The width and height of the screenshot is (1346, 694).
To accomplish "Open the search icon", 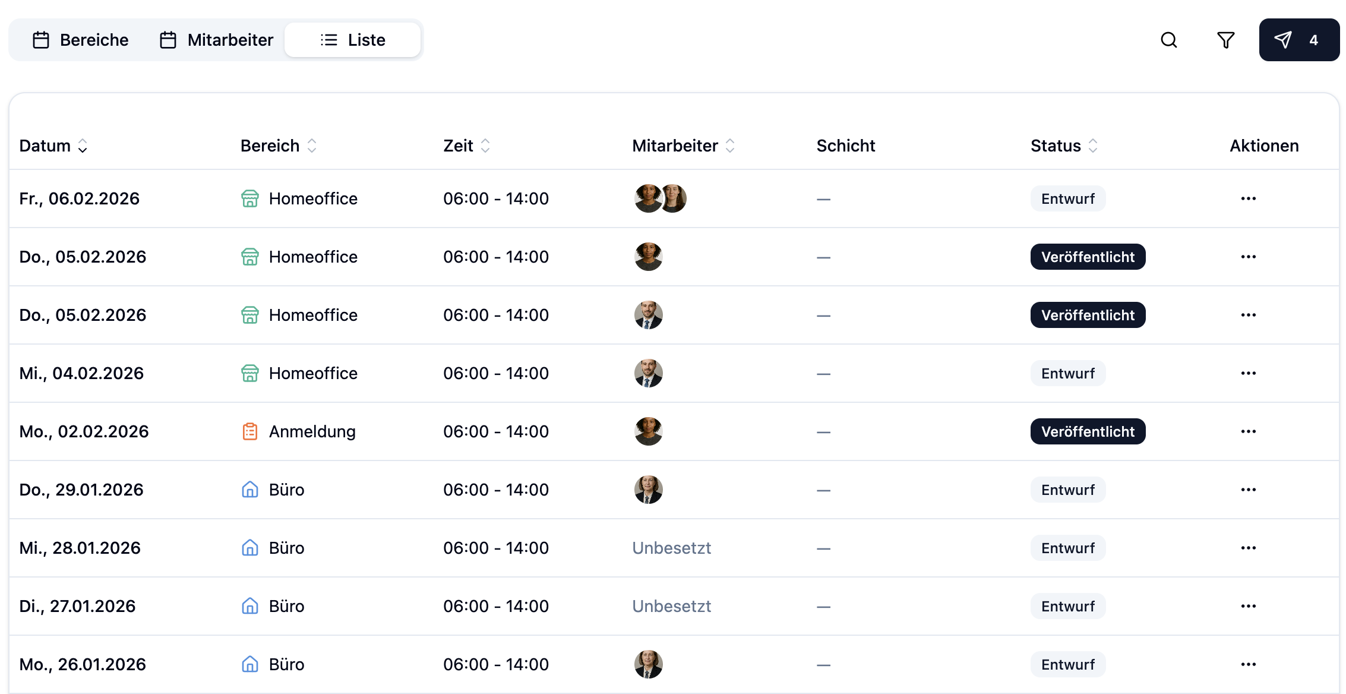I will pyautogui.click(x=1168, y=40).
